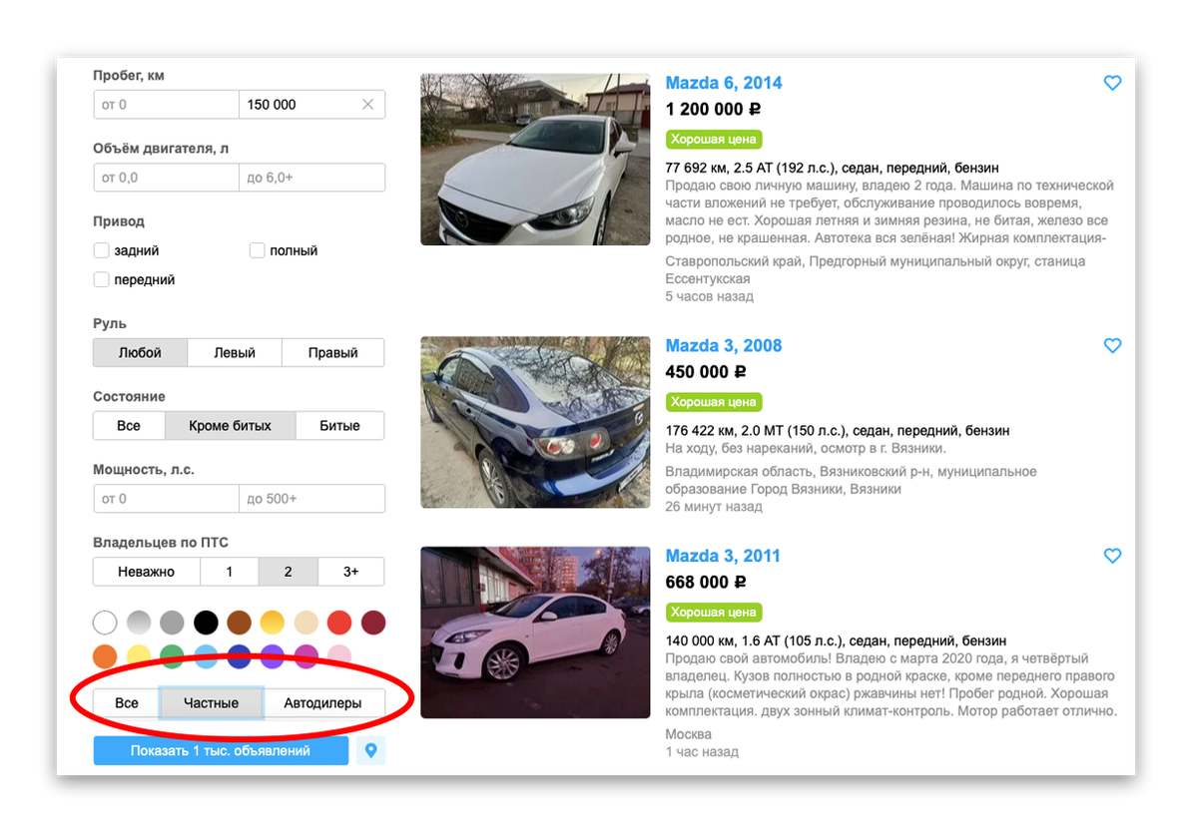This screenshot has width=1198, height=836.
Task: Pick the violet color swatch
Action: 273,656
